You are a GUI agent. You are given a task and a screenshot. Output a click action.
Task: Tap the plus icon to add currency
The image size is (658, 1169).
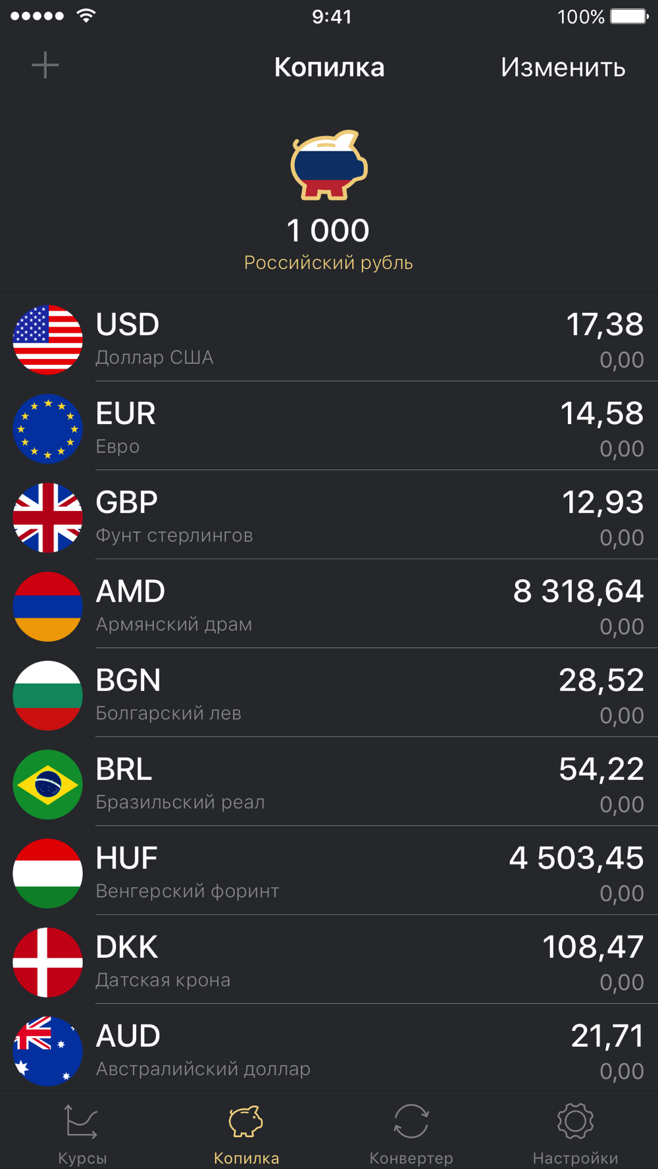(45, 66)
